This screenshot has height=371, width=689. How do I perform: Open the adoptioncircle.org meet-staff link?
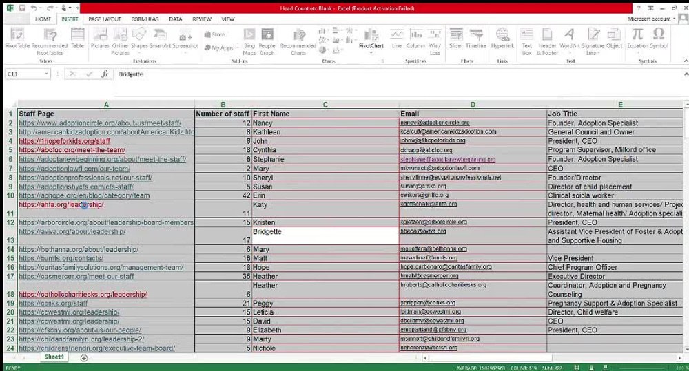tap(100, 123)
